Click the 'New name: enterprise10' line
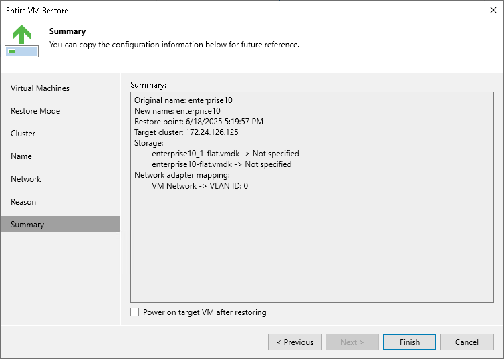Viewport: 504px width, 359px height. click(x=177, y=111)
